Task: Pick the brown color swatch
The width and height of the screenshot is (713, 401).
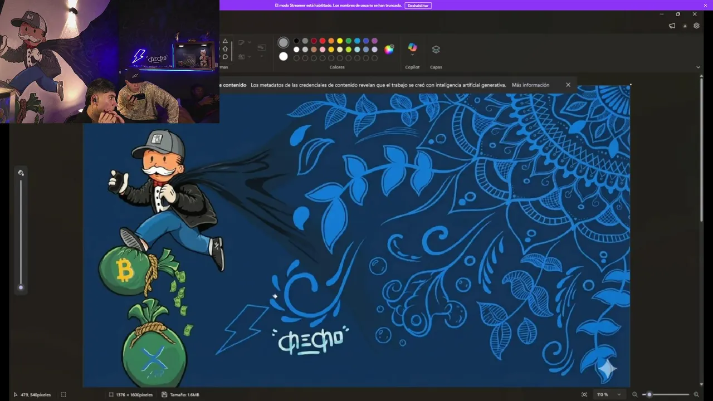Action: click(314, 49)
